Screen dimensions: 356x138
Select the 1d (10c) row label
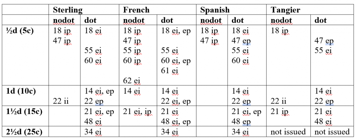coord(21,92)
